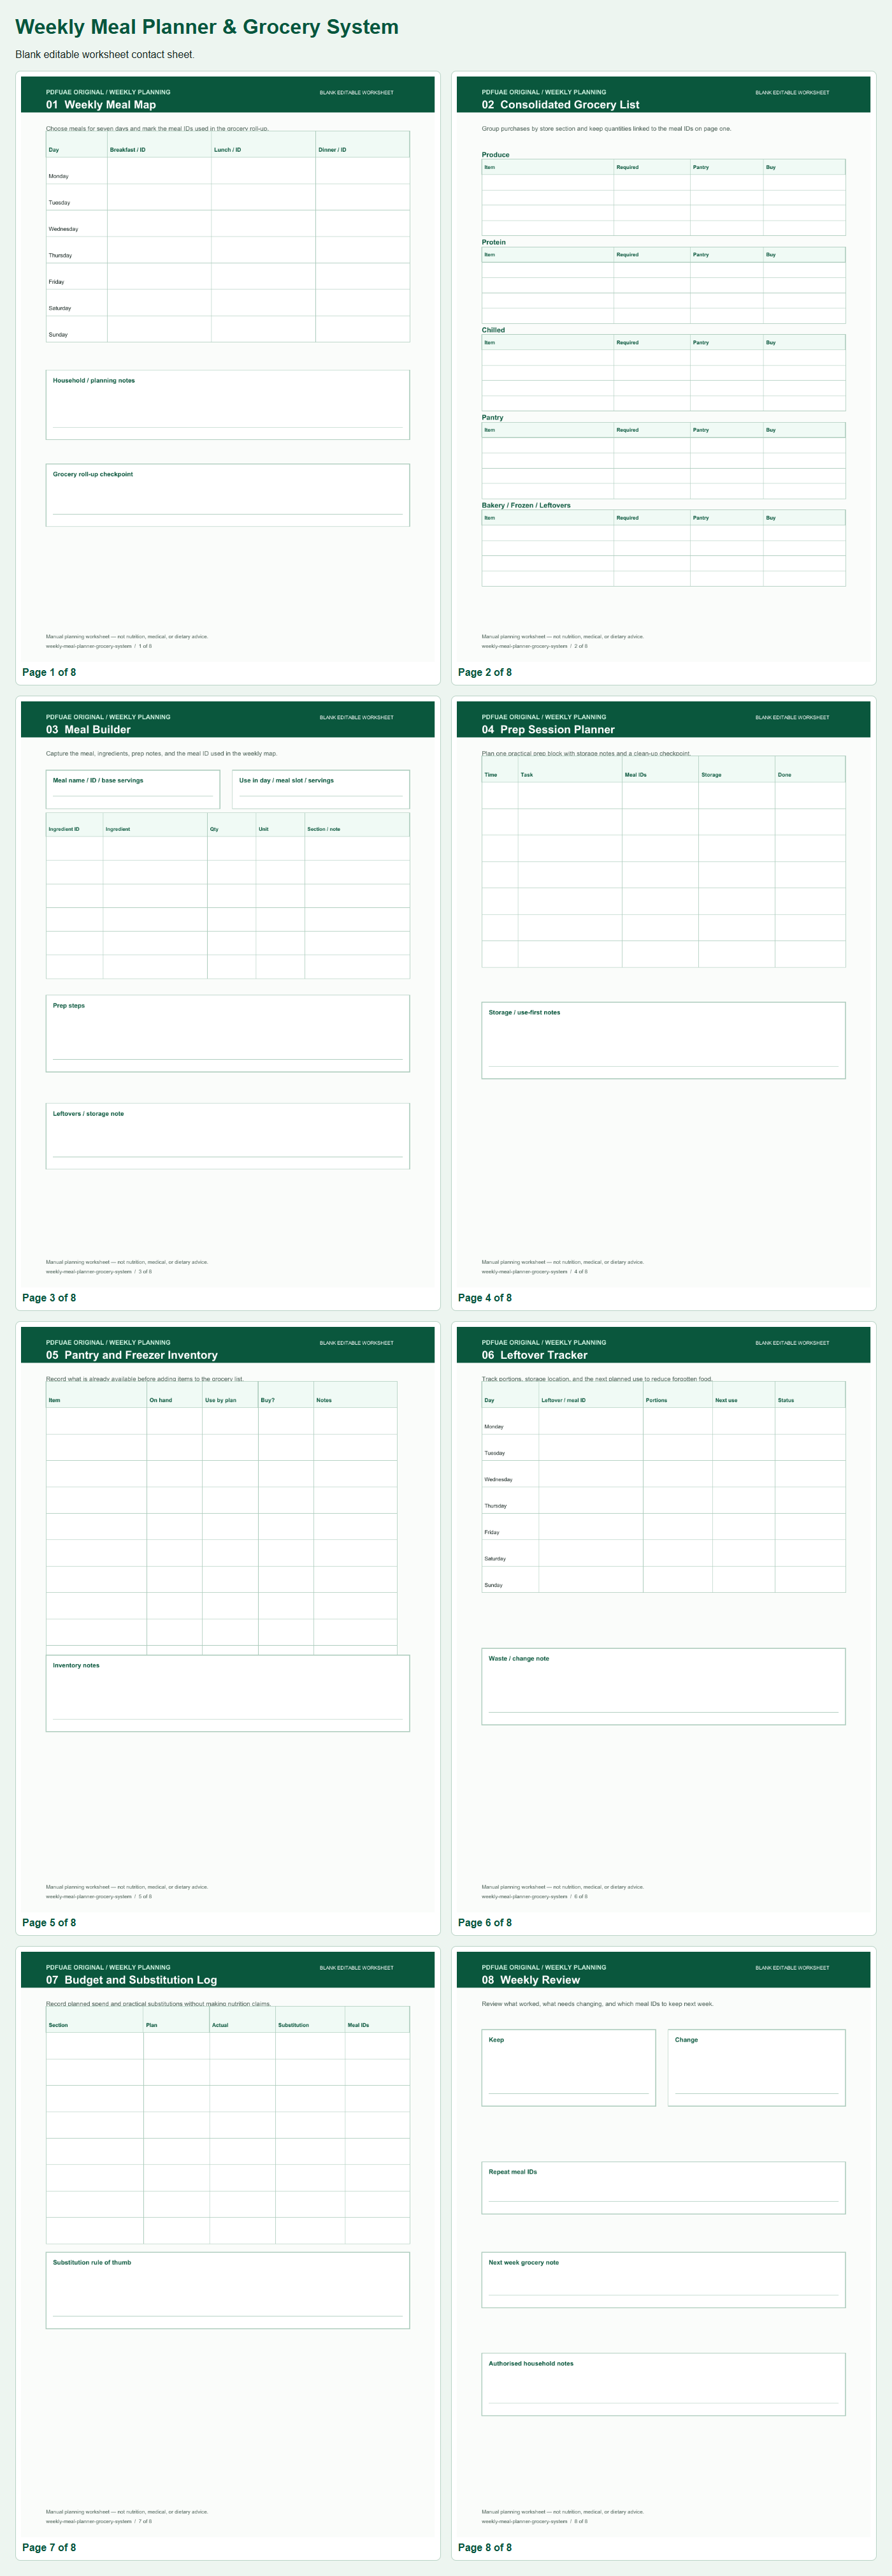This screenshot has width=892, height=2576.
Task: Click the 'Weekly Meal Planner & Grocery System' title
Action: 207,27
